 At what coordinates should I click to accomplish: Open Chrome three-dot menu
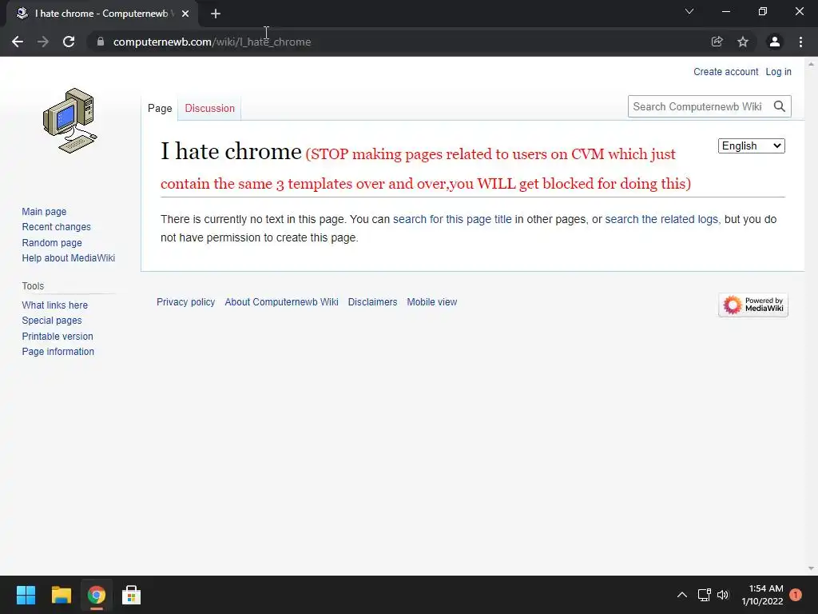pyautogui.click(x=800, y=42)
